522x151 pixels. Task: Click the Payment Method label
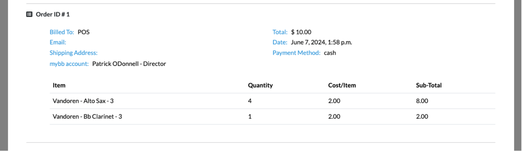coord(296,53)
